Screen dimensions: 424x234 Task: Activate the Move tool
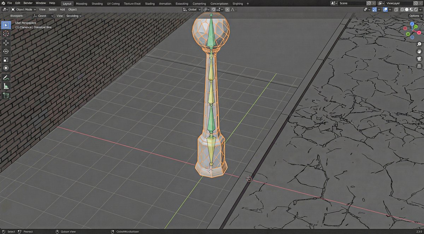click(6, 43)
